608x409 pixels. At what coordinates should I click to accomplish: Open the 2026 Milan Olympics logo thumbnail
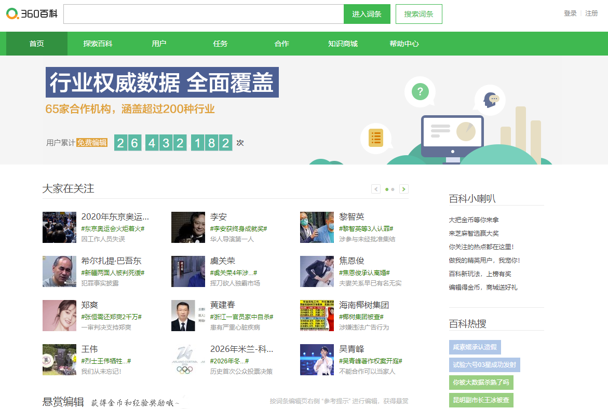click(x=188, y=360)
